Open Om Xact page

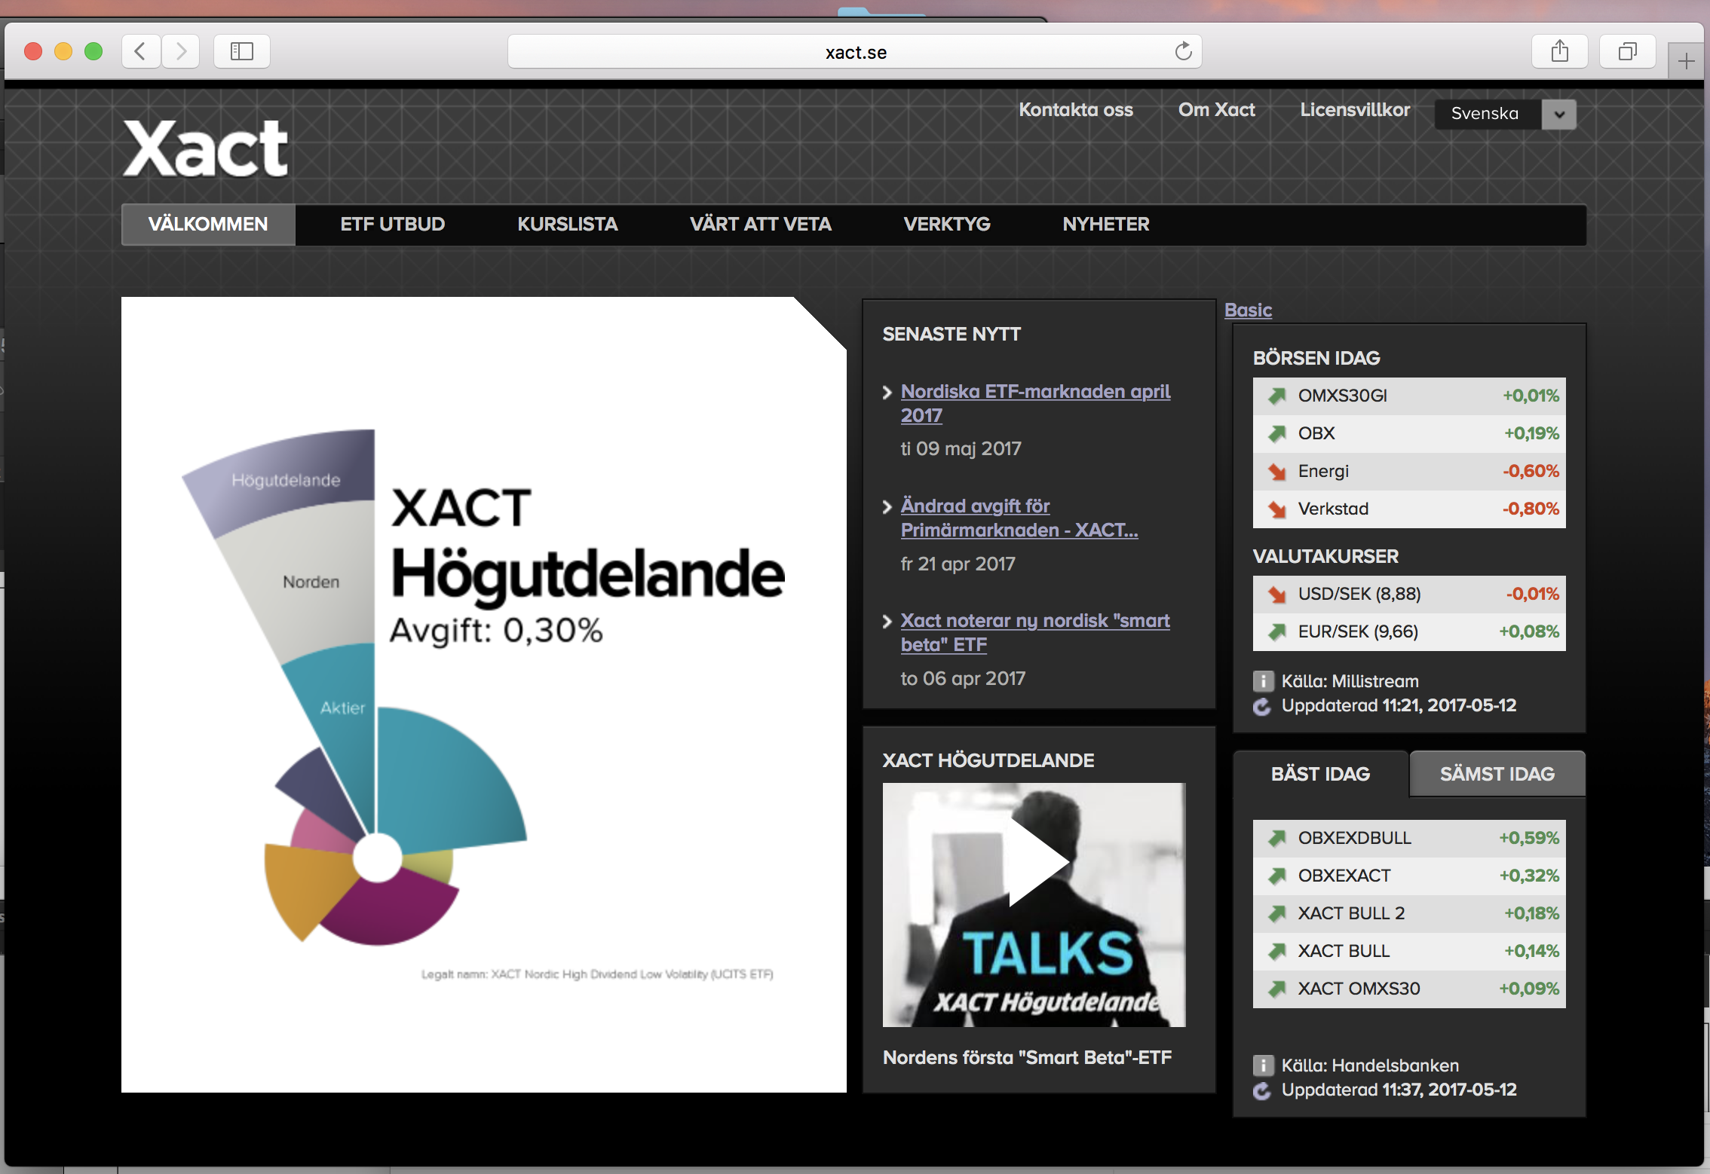pos(1217,110)
